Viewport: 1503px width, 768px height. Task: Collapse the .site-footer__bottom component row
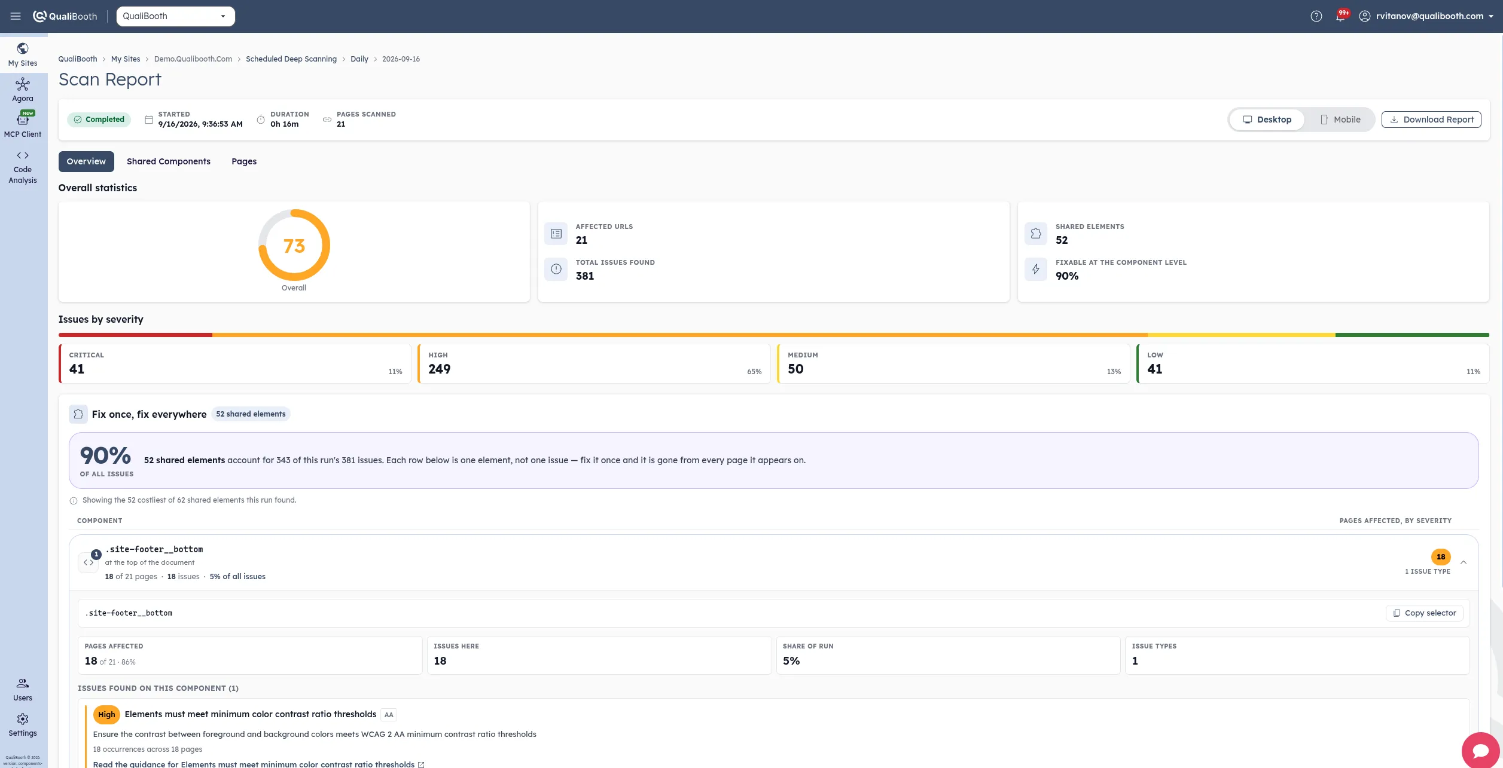pyautogui.click(x=1464, y=562)
